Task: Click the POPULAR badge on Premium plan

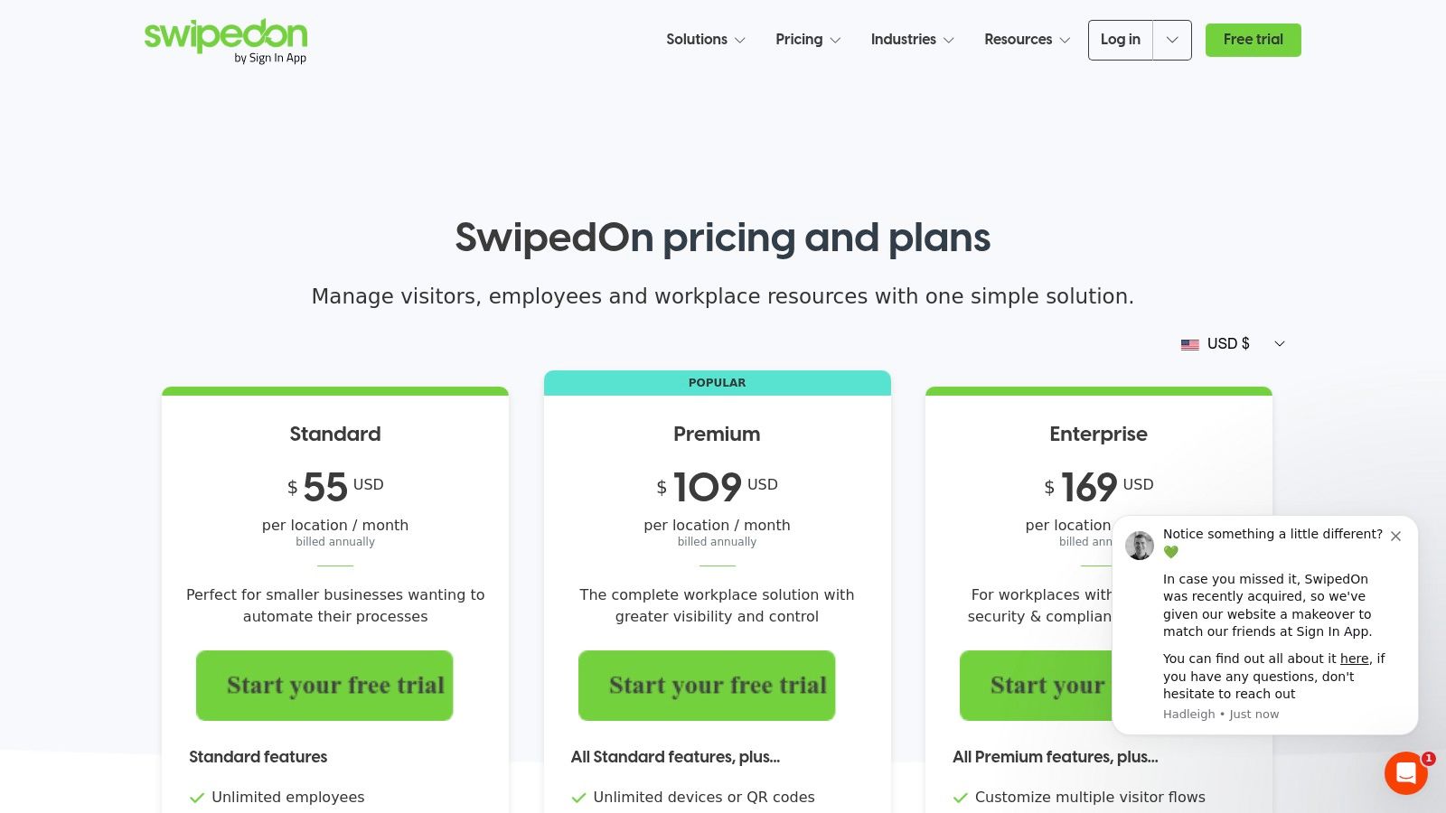Action: click(x=718, y=383)
